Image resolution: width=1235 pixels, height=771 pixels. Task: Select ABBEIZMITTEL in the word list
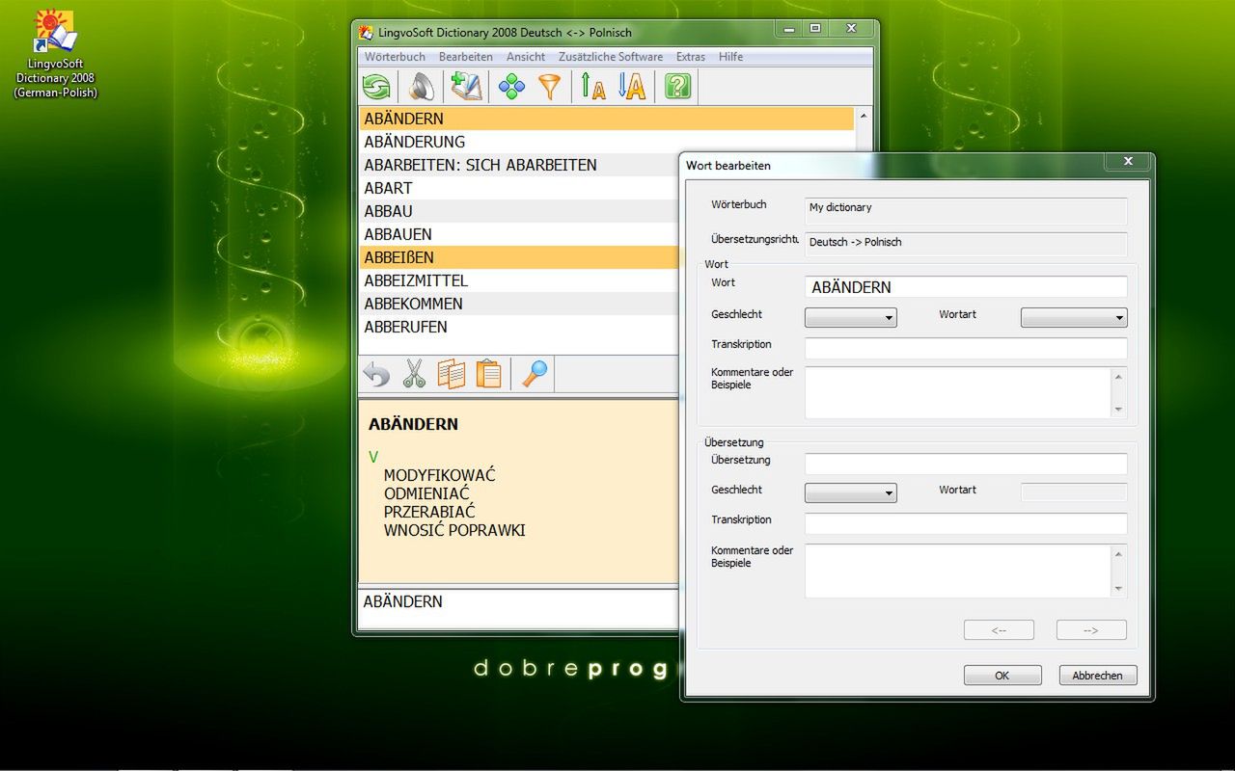click(519, 280)
